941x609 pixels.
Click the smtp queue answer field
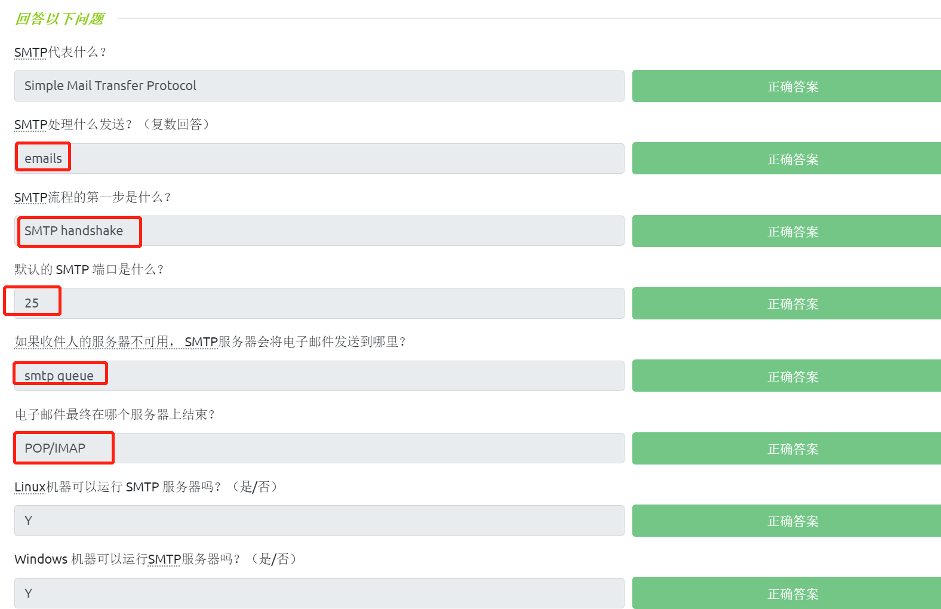(319, 376)
